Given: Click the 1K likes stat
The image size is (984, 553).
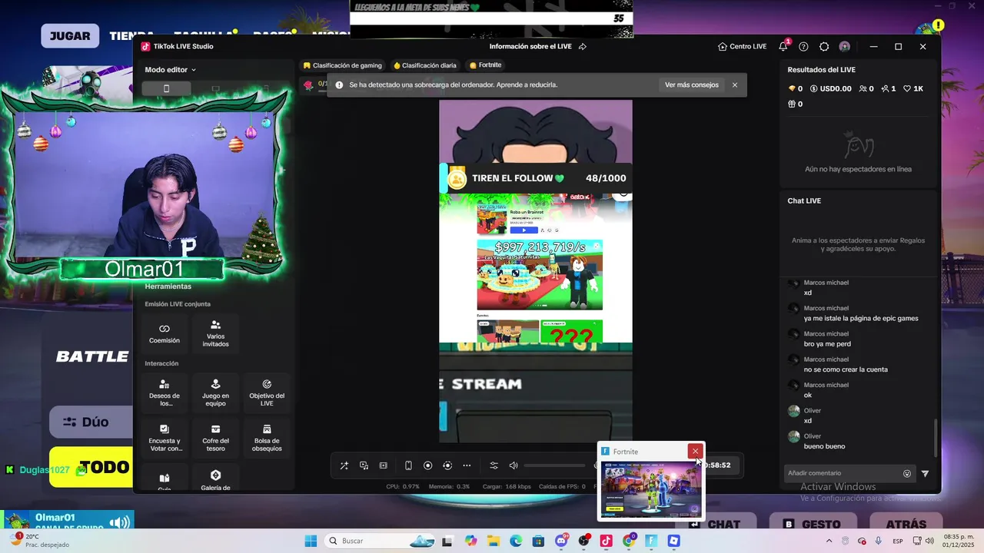Looking at the screenshot, I should pos(913,89).
